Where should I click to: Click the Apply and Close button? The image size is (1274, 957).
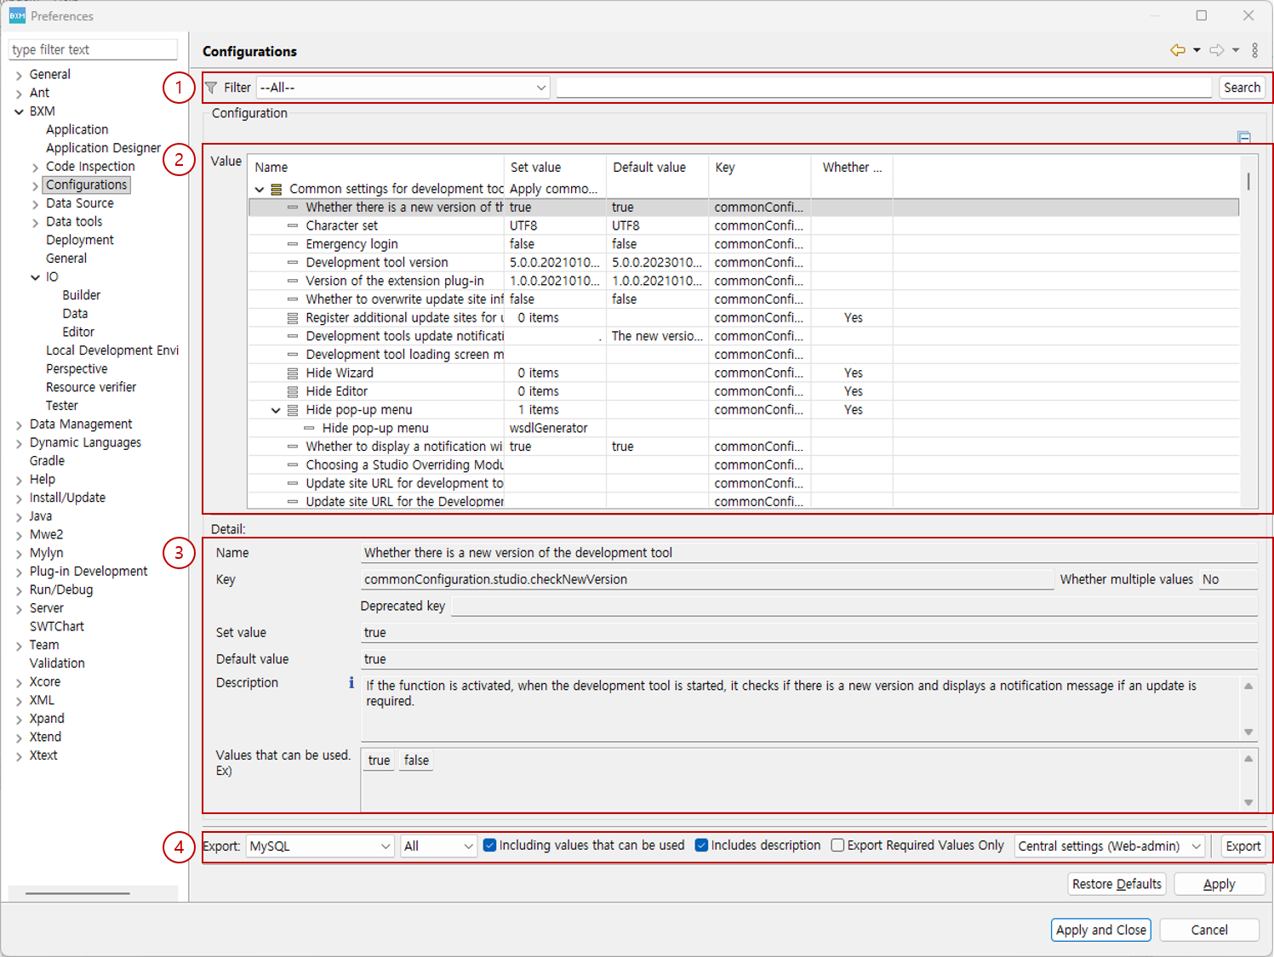1100,930
